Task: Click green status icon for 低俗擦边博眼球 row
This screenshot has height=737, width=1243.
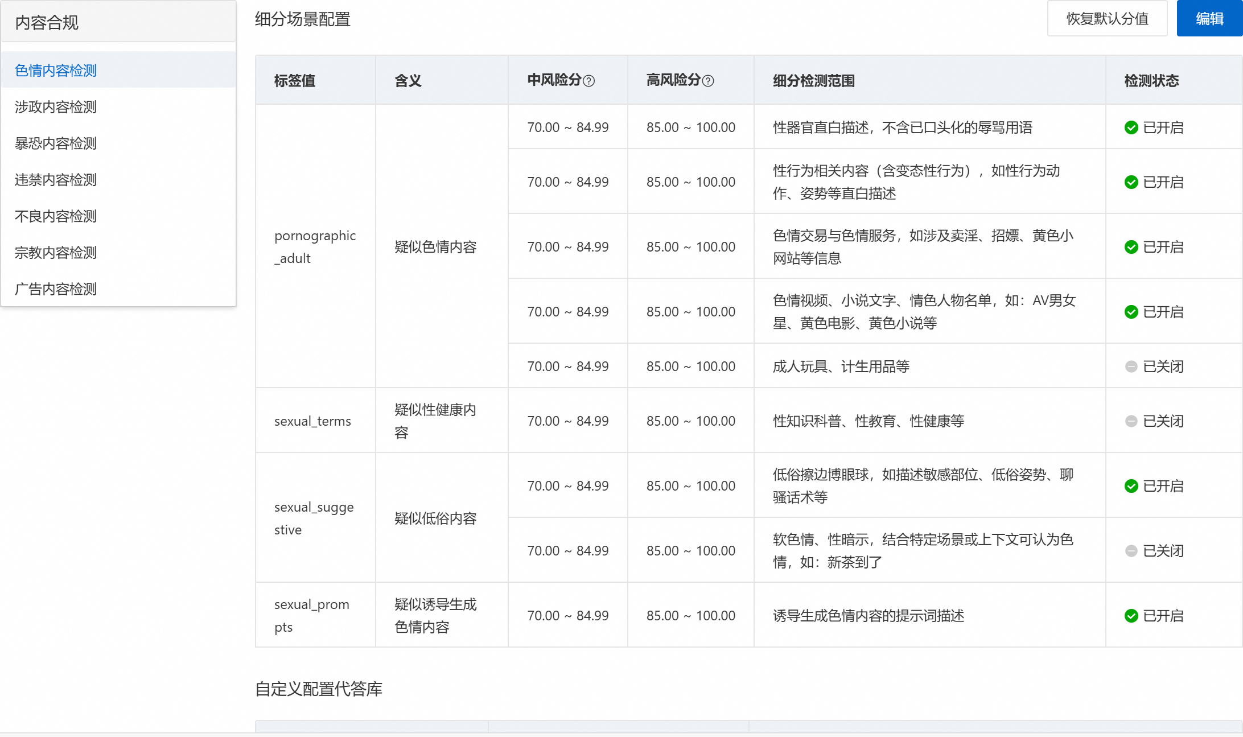Action: point(1131,486)
